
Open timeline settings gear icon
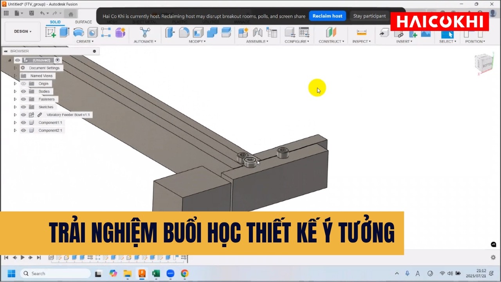pos(493,257)
